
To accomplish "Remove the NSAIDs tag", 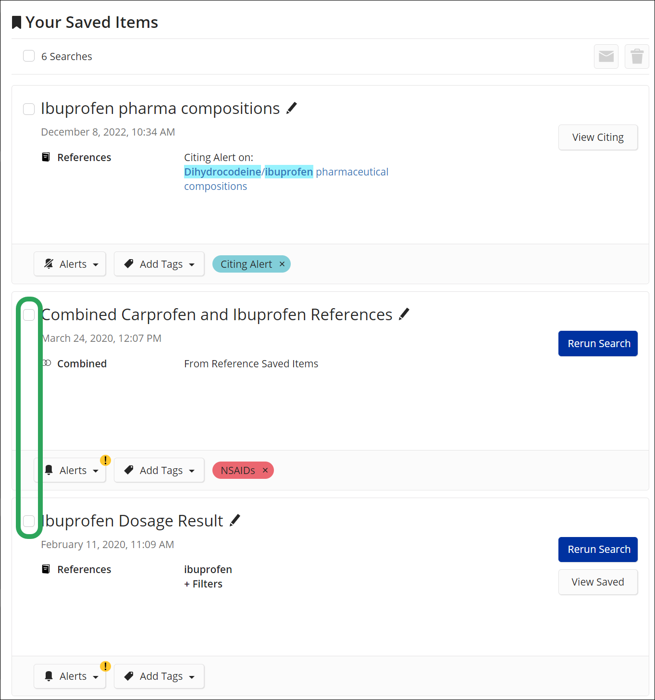I will click(265, 470).
